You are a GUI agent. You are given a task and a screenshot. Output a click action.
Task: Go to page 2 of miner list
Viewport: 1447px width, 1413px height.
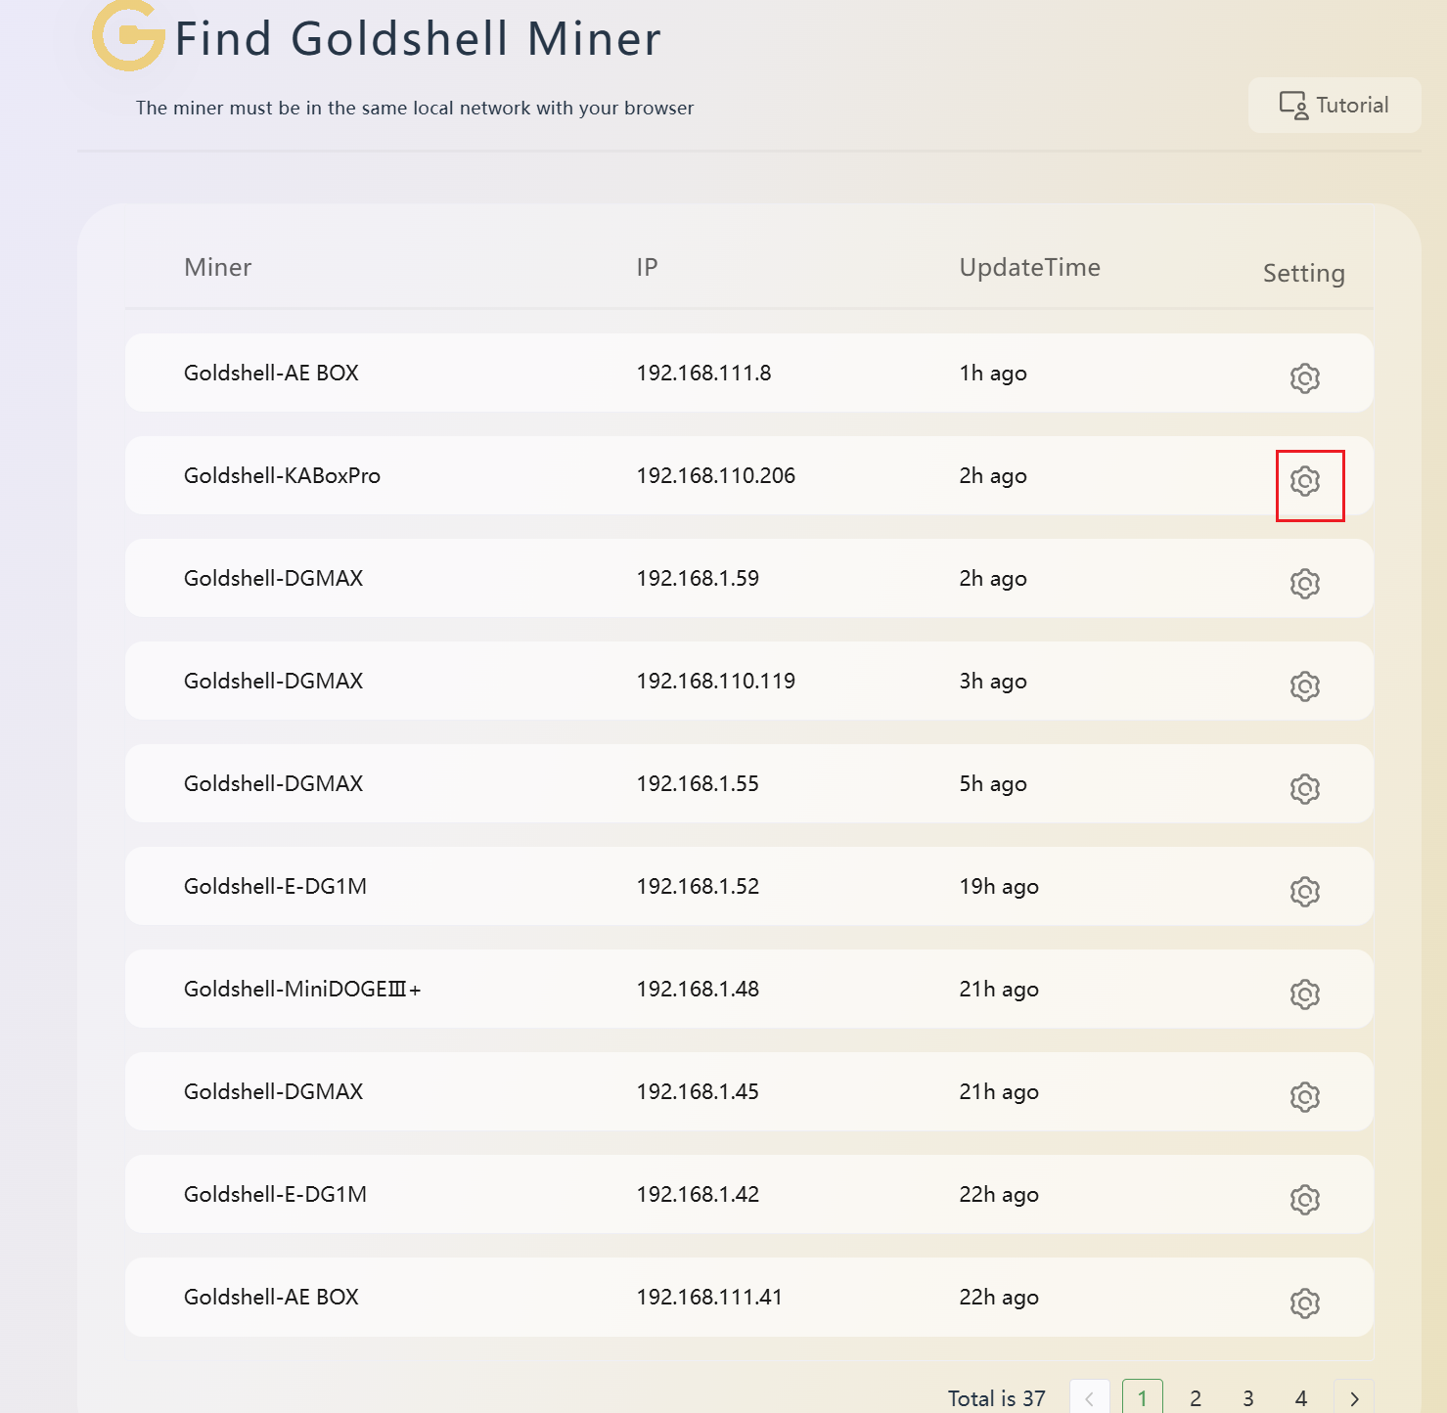[1196, 1397]
